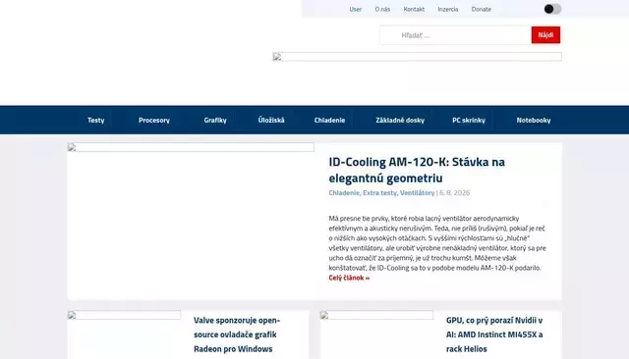Screen dimensions: 629x359
Task: Click the ID-Cooling article thumbnail image
Action: 191,147
